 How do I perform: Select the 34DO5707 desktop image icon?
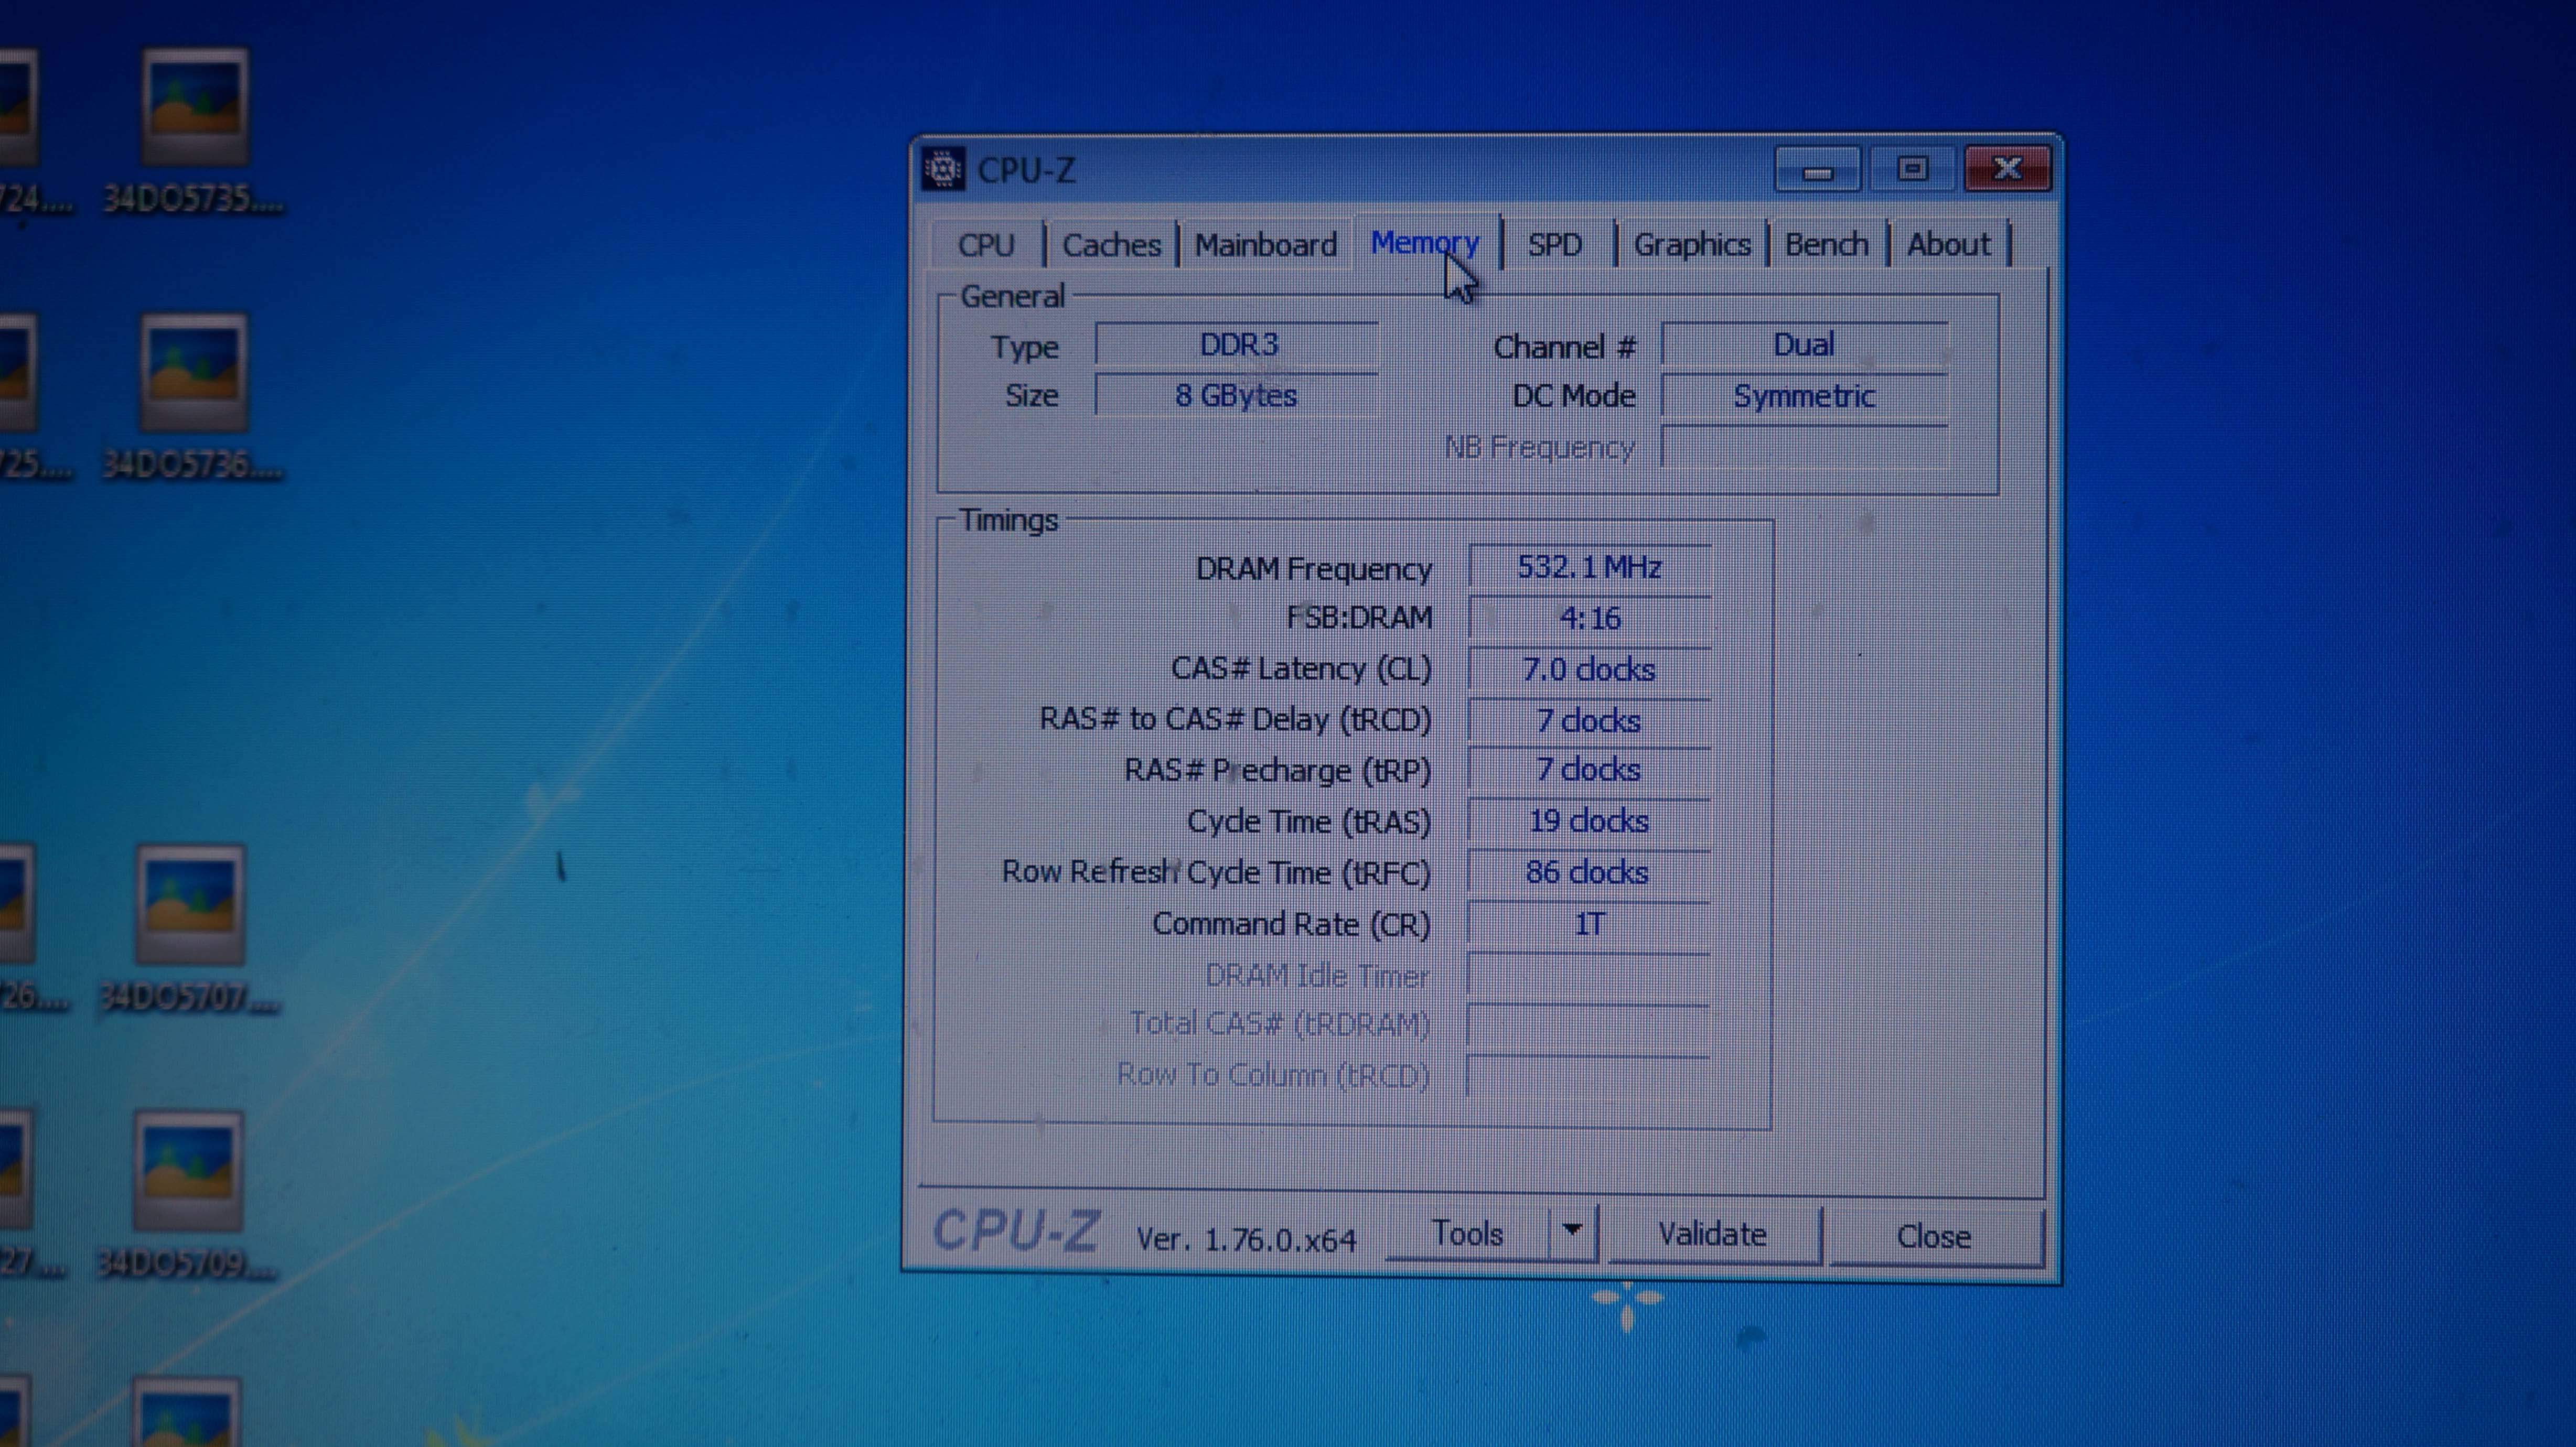coord(190,905)
